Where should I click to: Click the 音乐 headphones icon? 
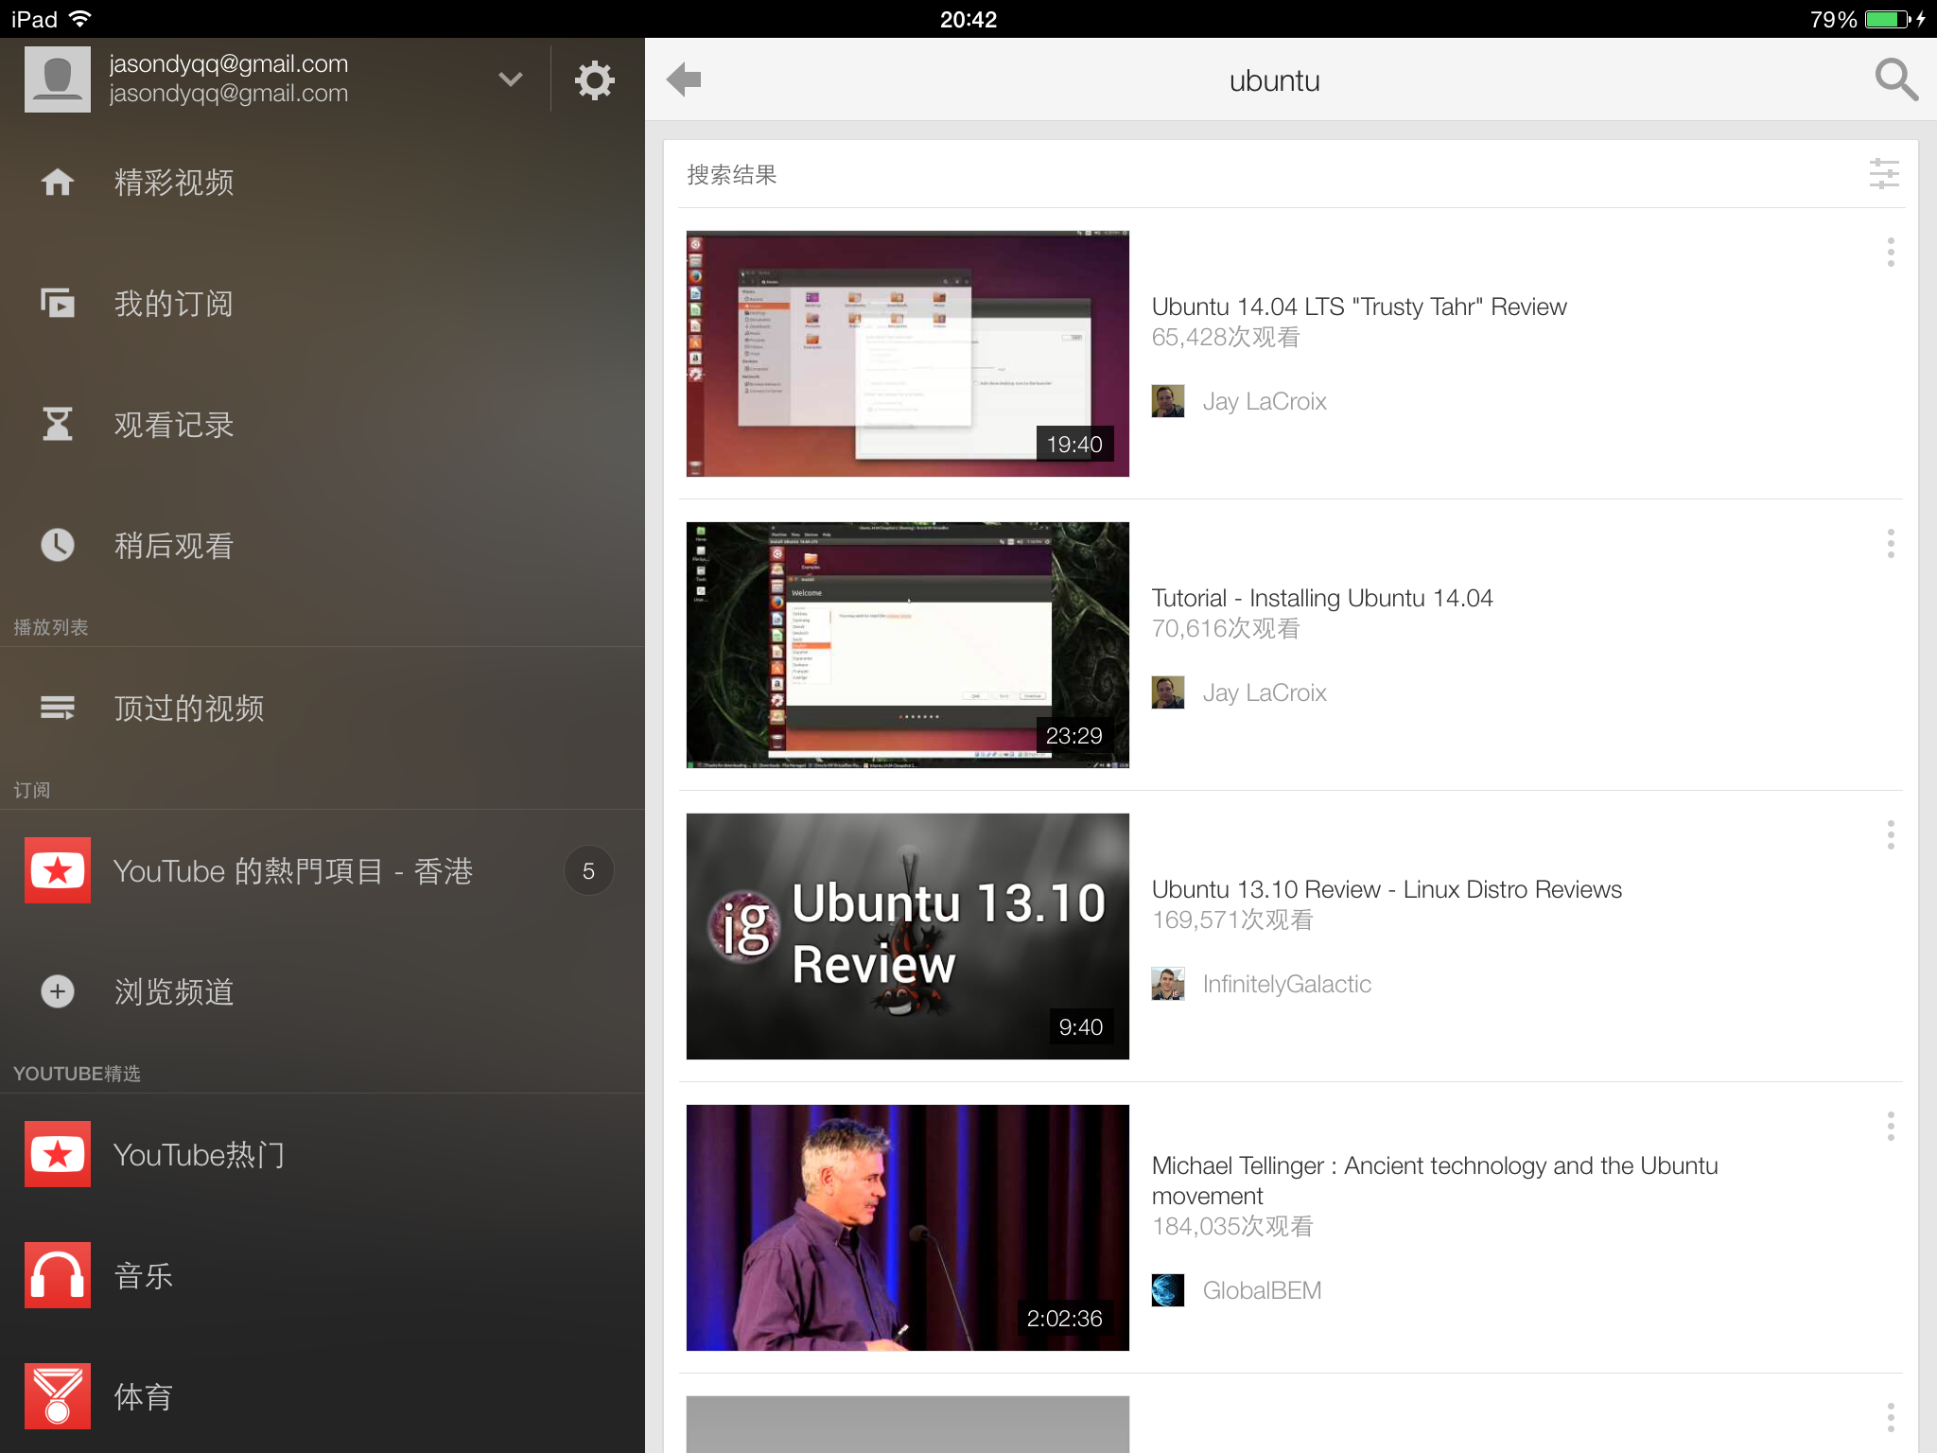point(58,1275)
